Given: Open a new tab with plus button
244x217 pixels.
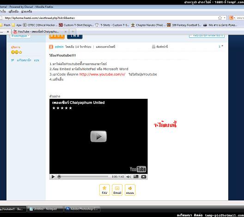Looking at the screenshot, I should (73, 31).
